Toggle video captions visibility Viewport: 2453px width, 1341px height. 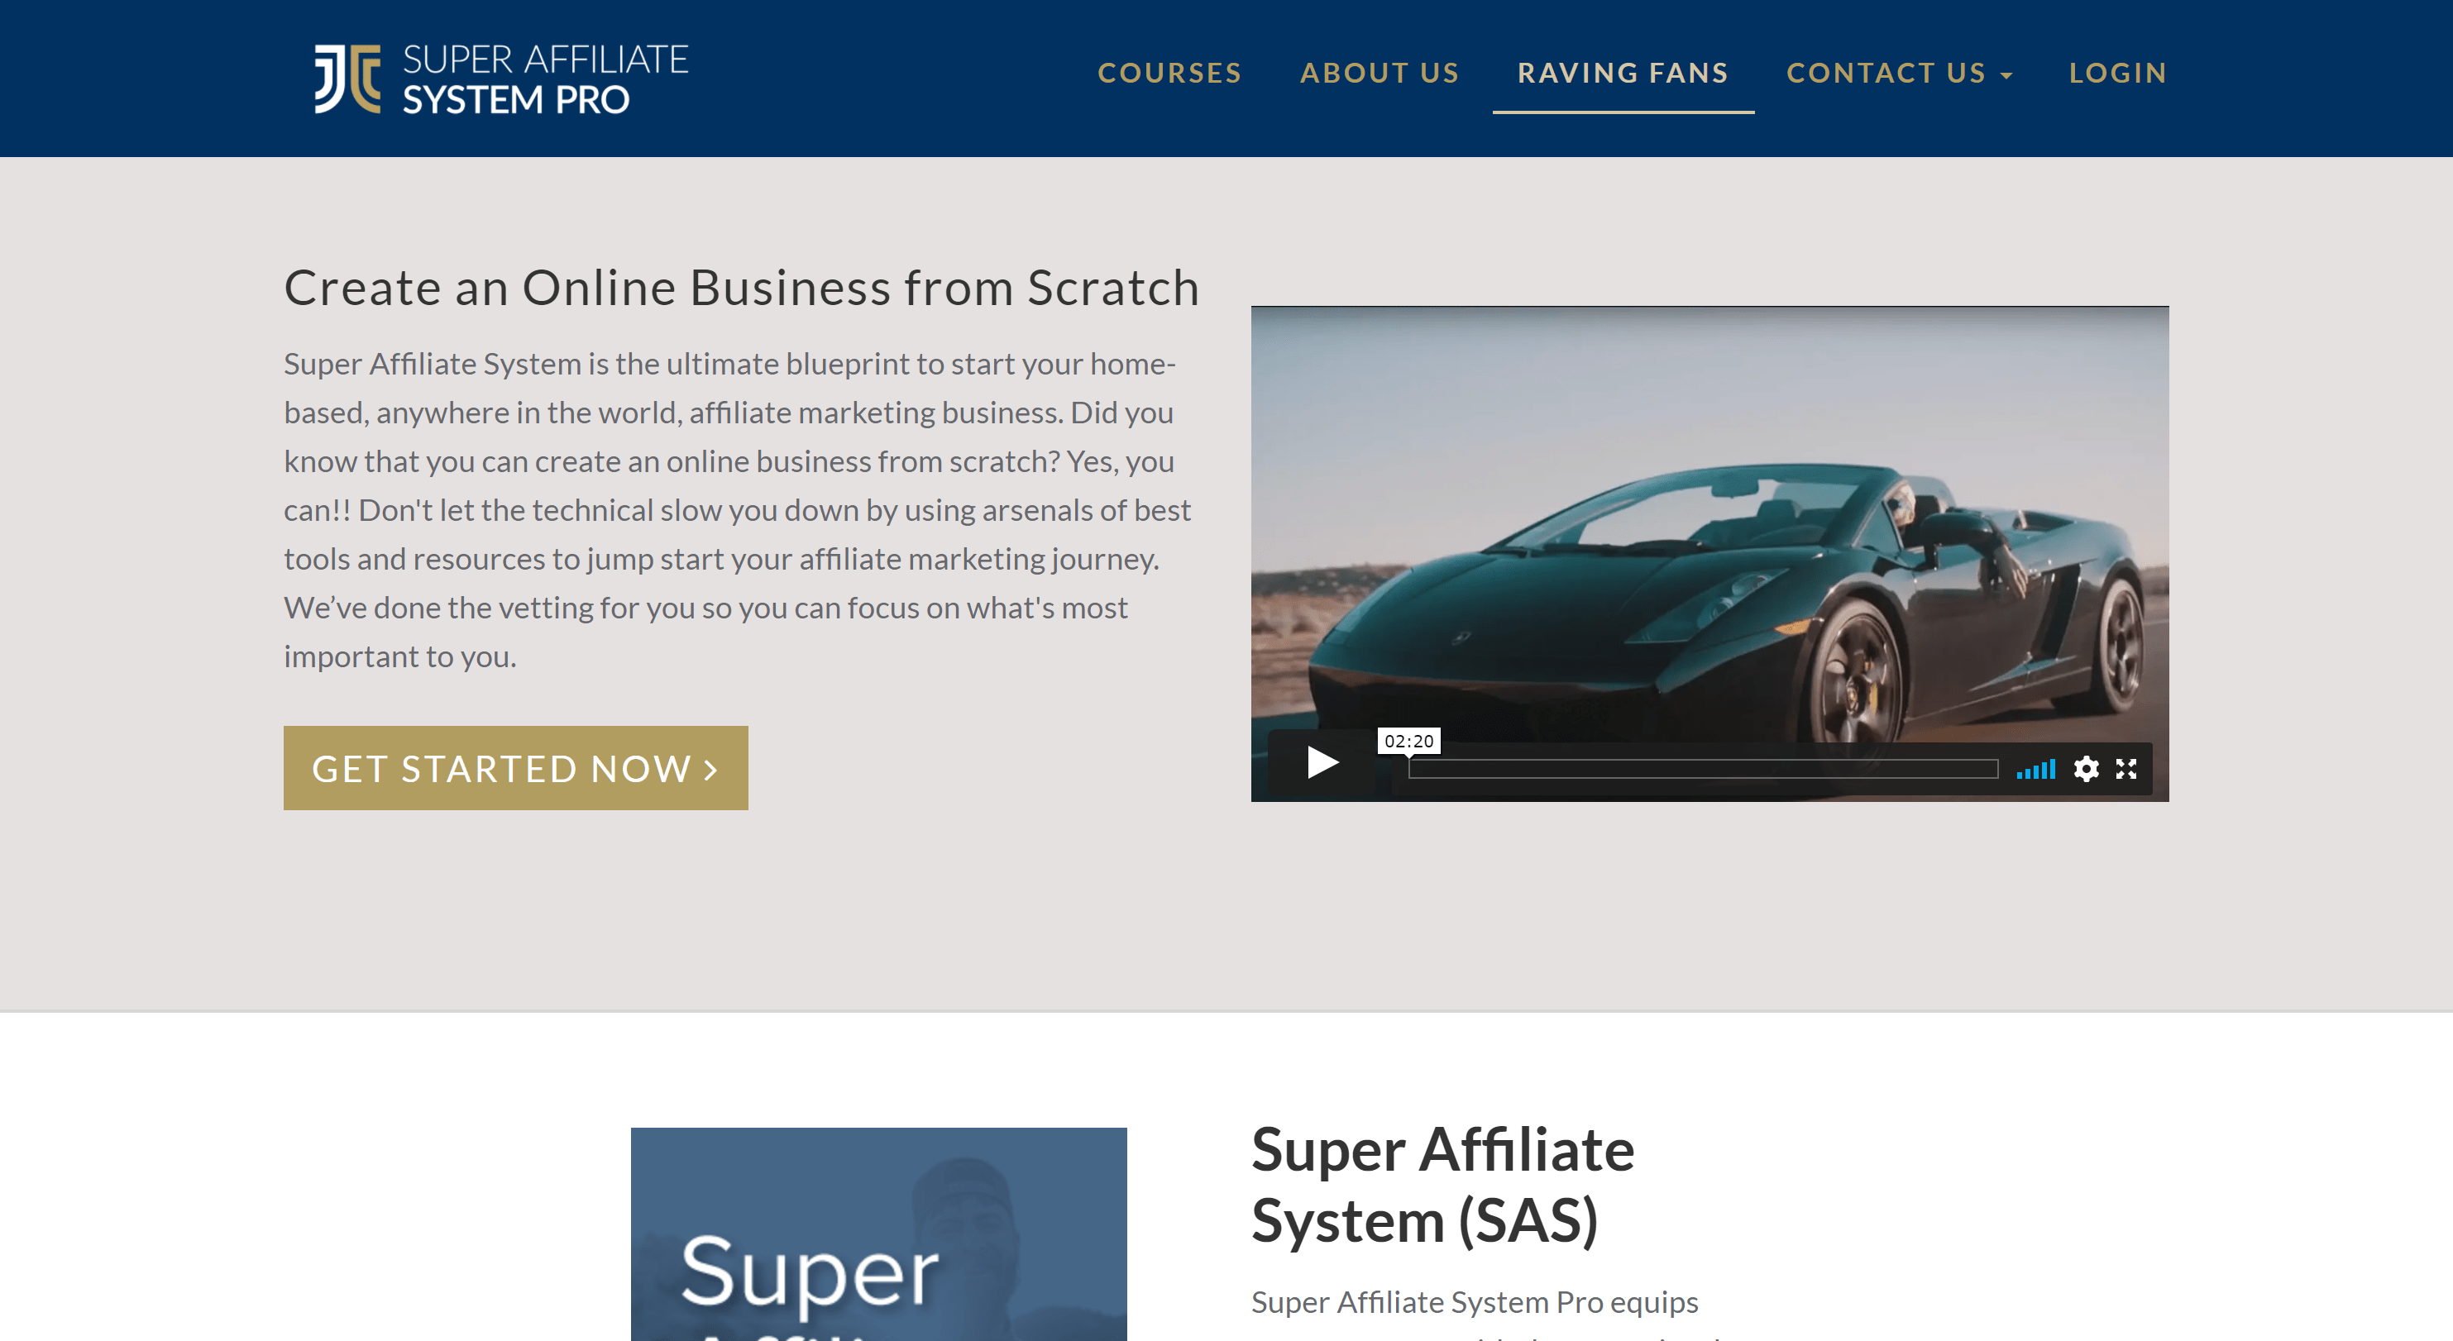[2087, 770]
